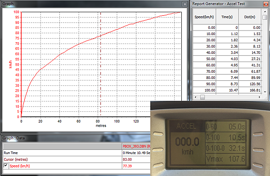Select the 10.47 time cell
The height and width of the screenshot is (176, 270).
pos(227,90)
